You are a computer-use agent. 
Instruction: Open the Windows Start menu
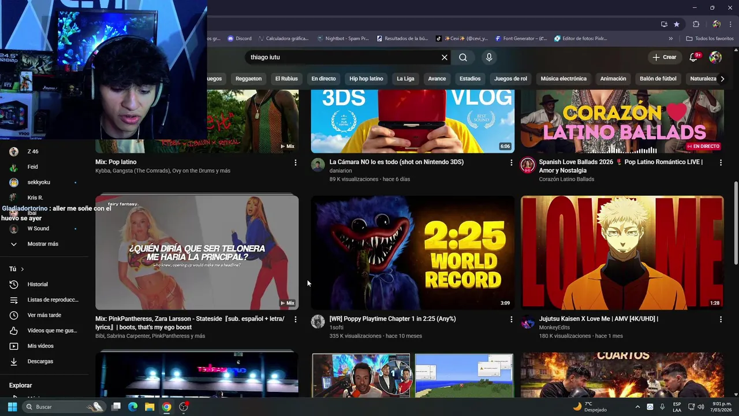coord(12,407)
